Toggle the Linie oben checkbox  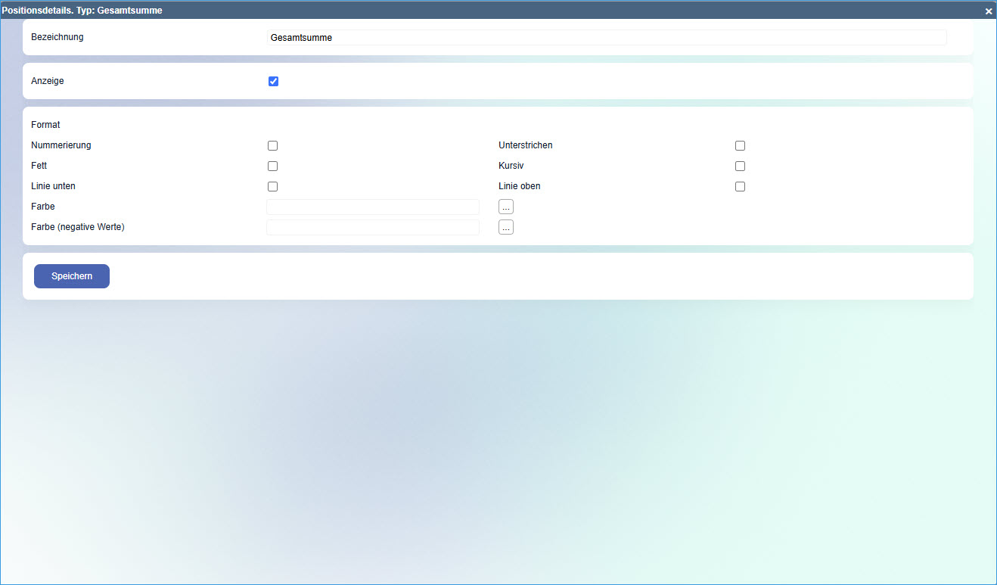point(741,186)
